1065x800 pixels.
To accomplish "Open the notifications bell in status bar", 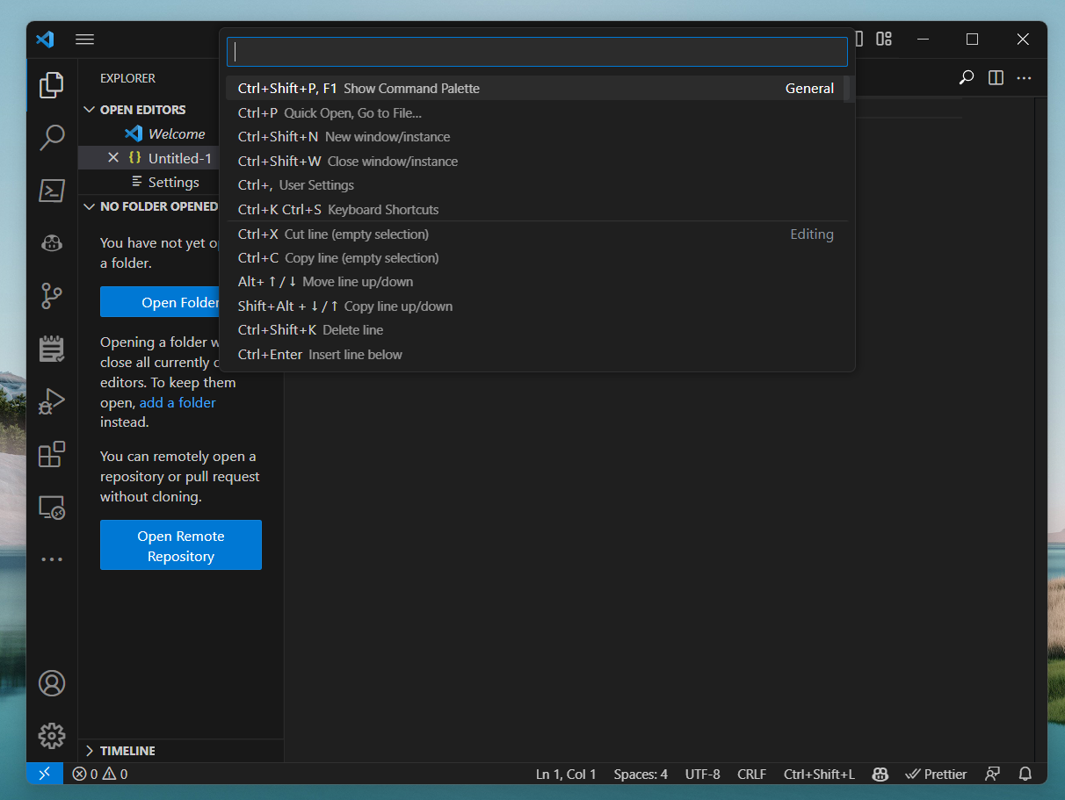I will pos(1025,774).
